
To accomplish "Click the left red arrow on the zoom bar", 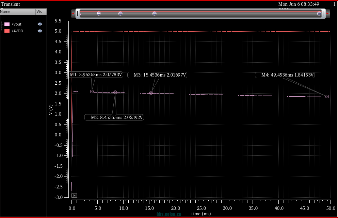I will (x=73, y=13).
